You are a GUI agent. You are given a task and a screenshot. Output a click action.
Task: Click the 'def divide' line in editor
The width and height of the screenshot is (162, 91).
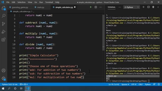tap(37, 44)
